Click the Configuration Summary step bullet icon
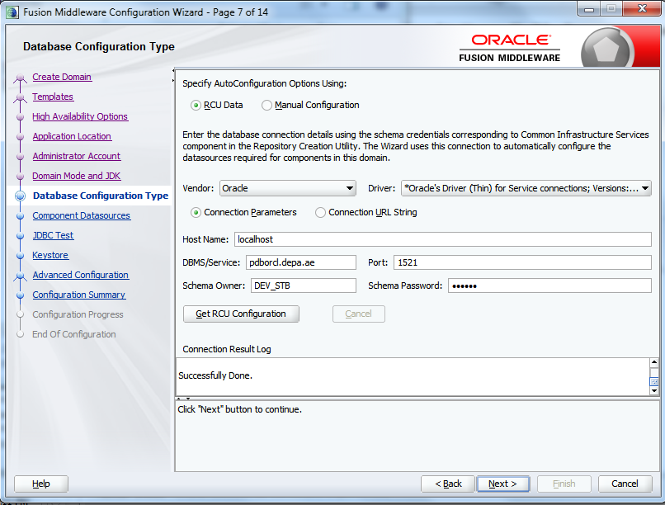665x505 pixels. tap(20, 295)
